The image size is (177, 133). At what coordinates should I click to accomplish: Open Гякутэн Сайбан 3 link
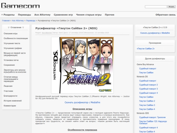[147, 105]
